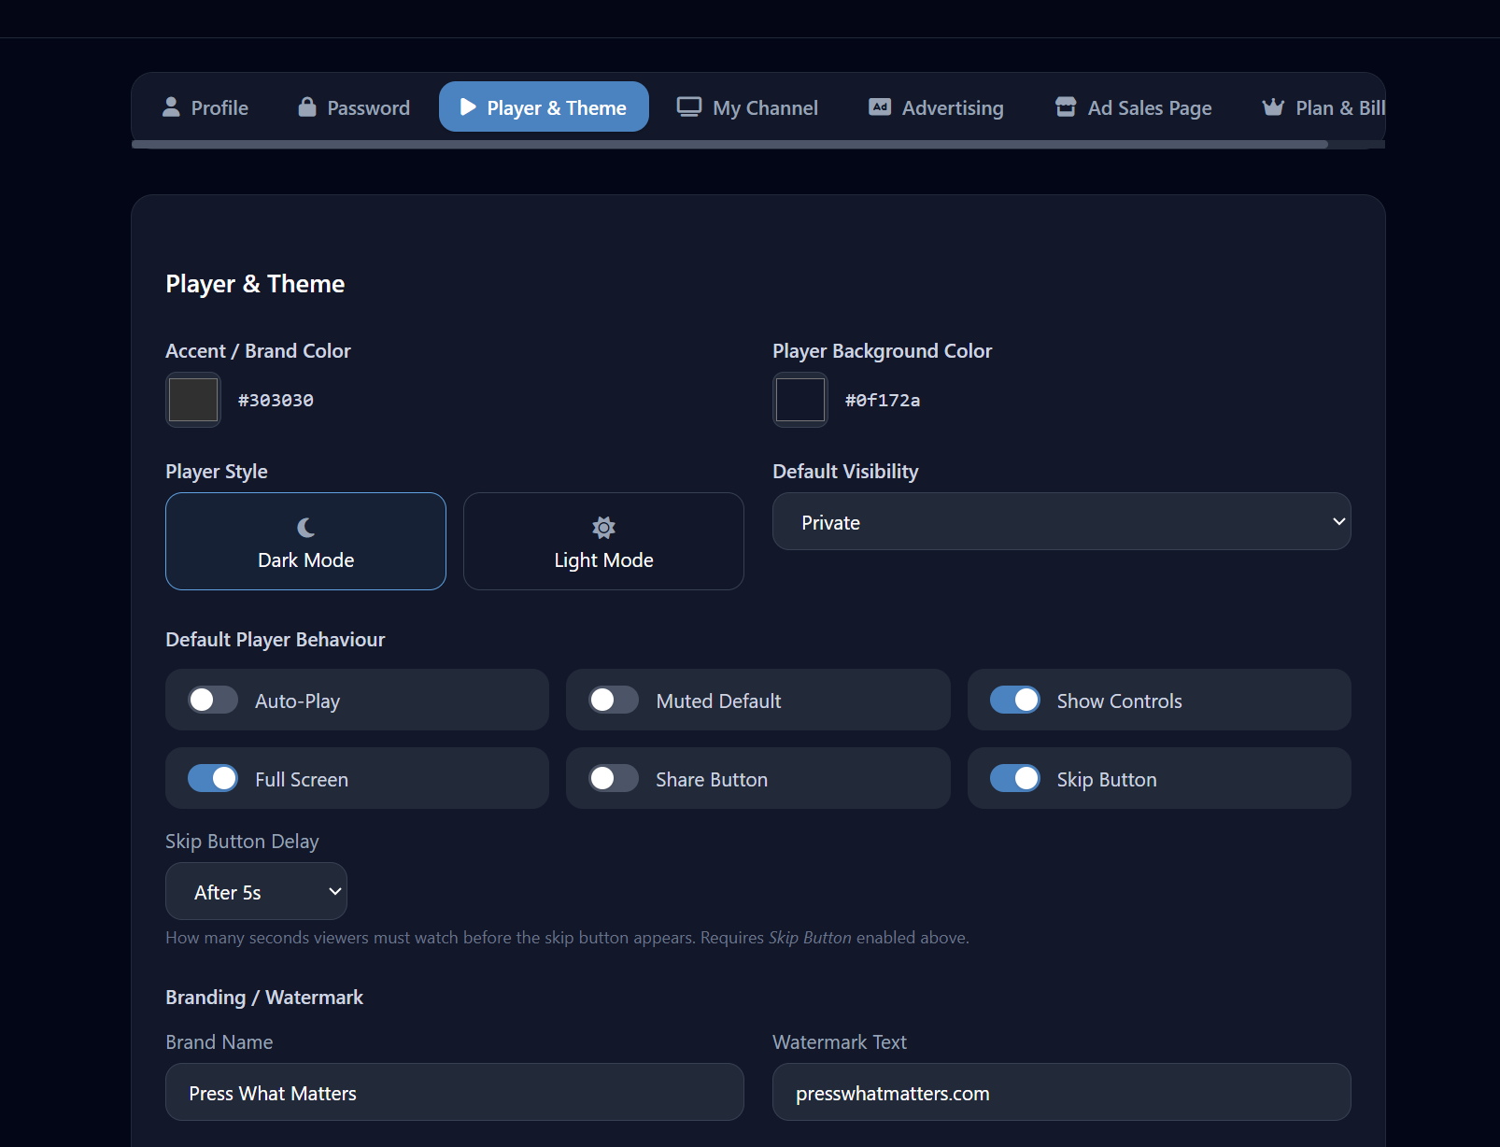Click the play icon on Player & Theme tab

(x=466, y=106)
